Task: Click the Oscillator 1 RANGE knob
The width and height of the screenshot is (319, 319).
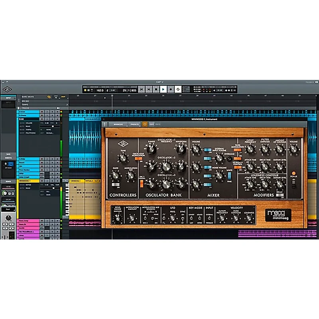Action: click(x=151, y=149)
